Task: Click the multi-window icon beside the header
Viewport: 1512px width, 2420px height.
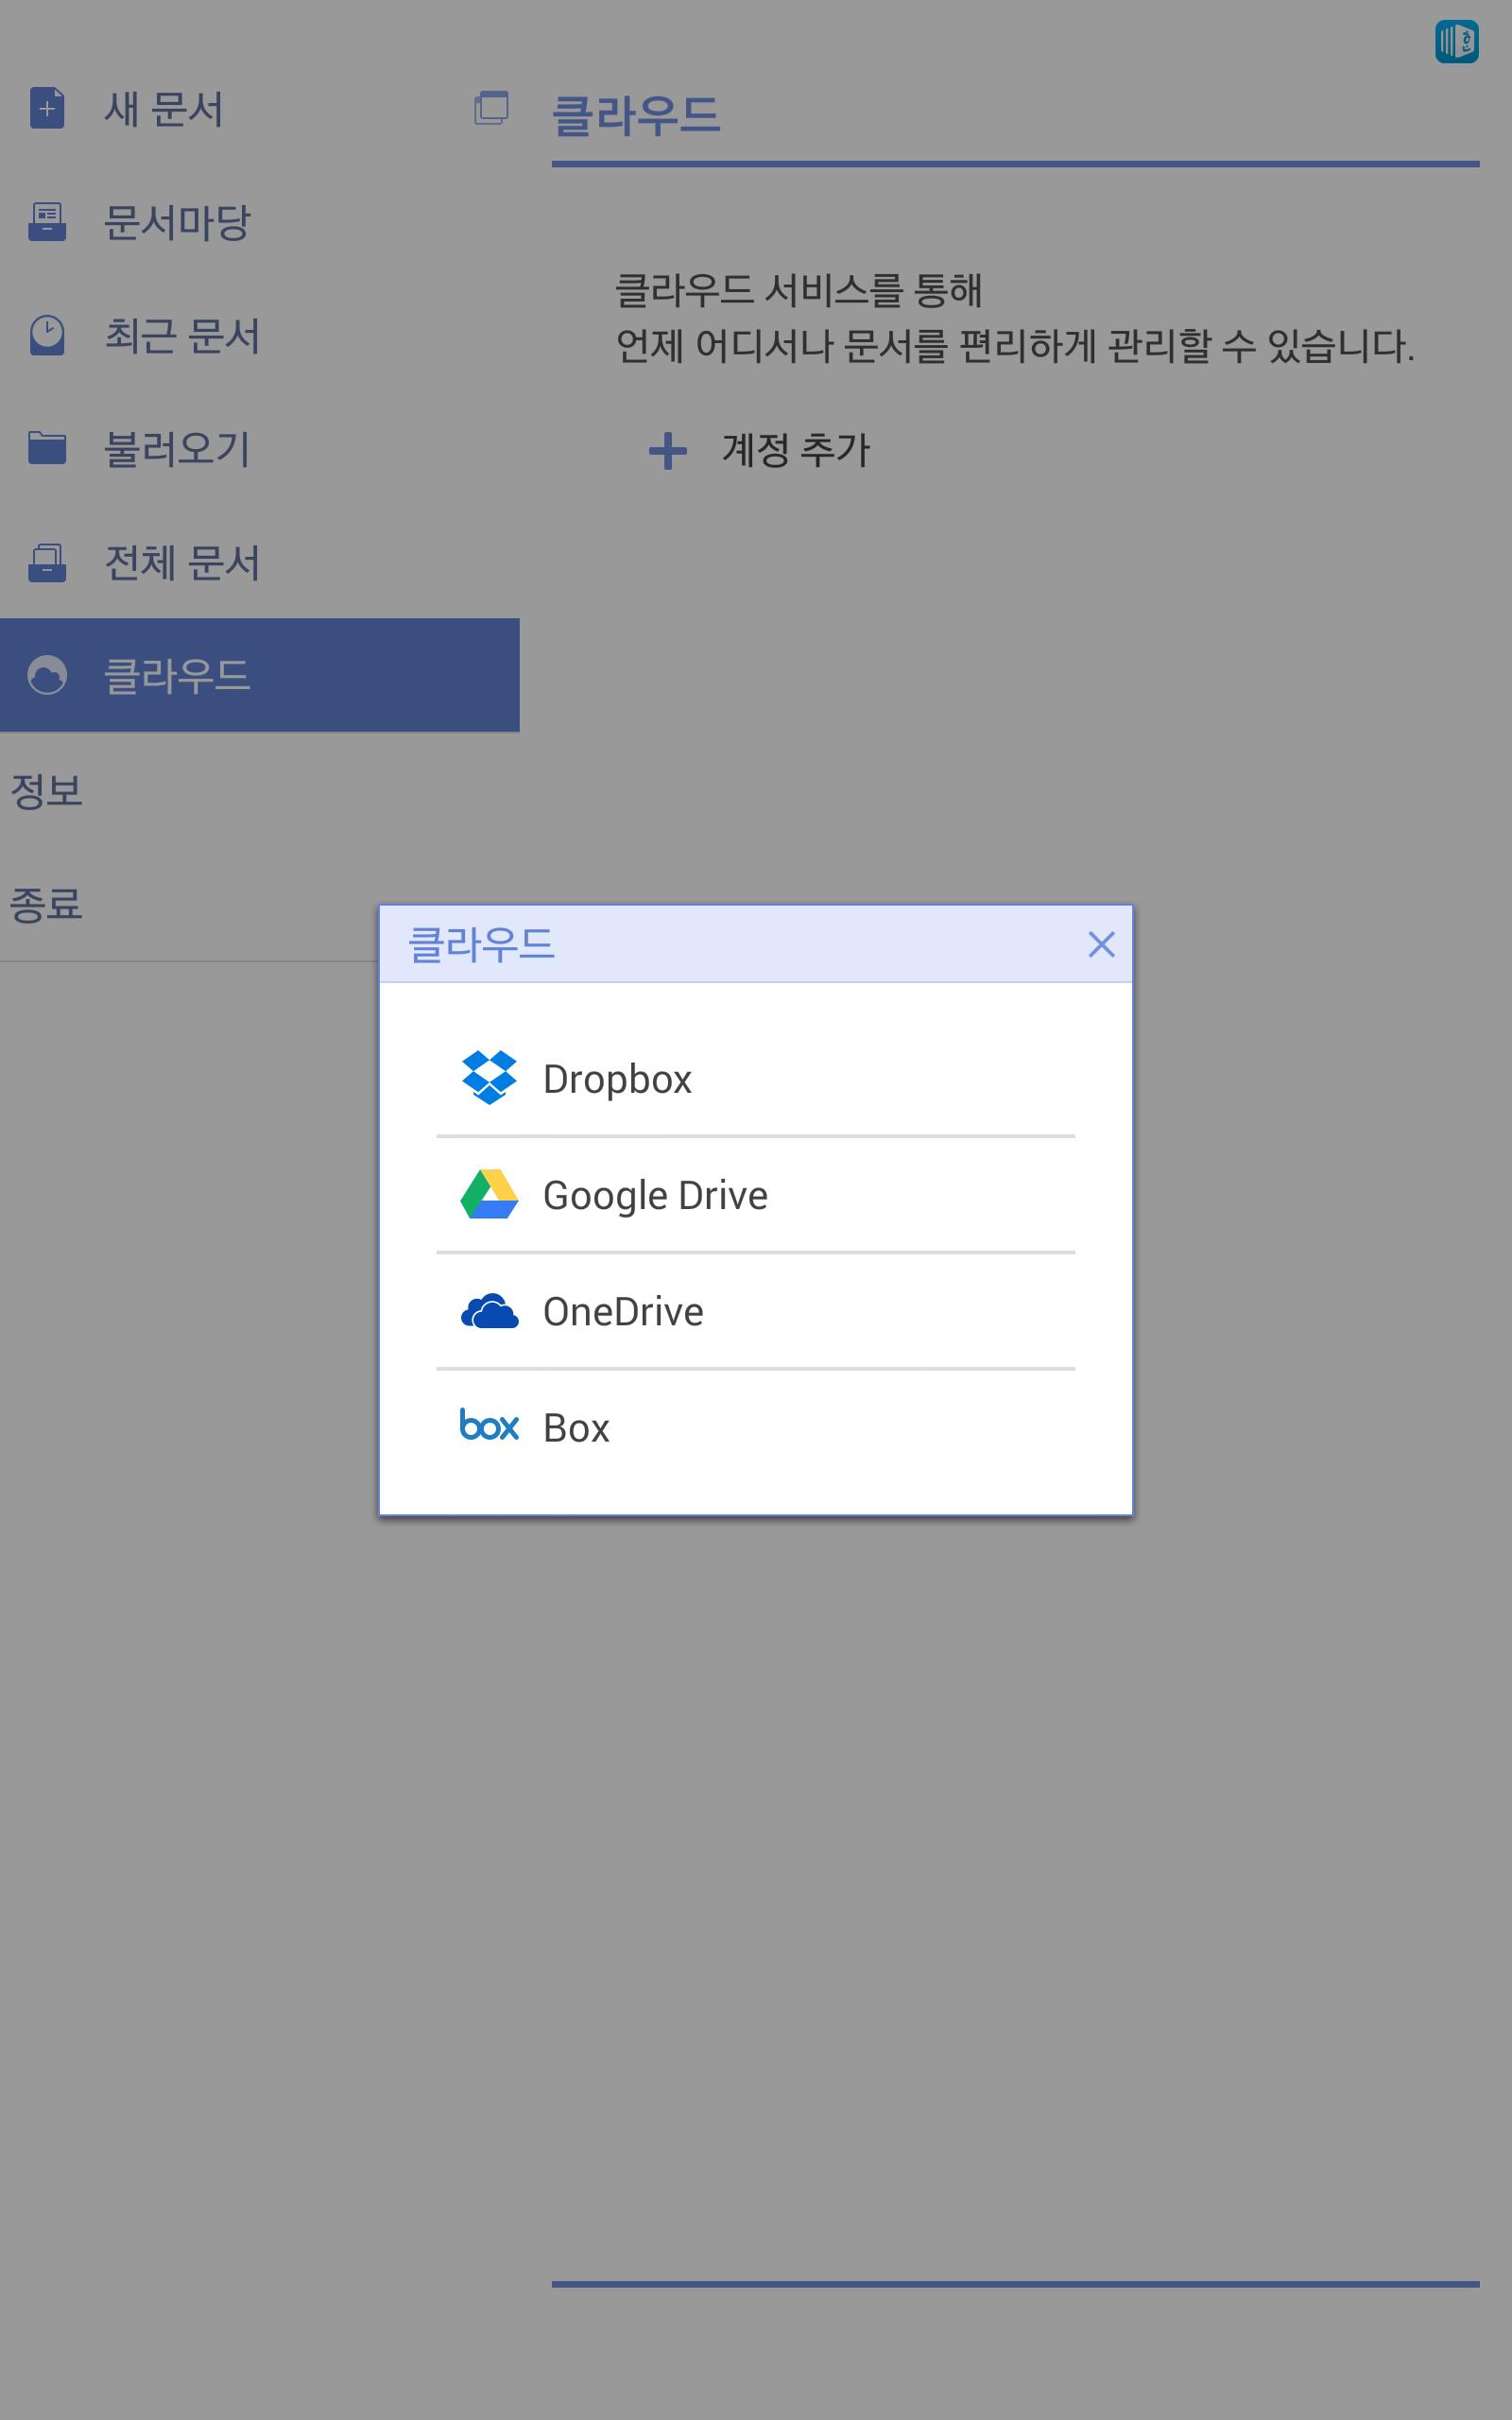Action: 491,108
